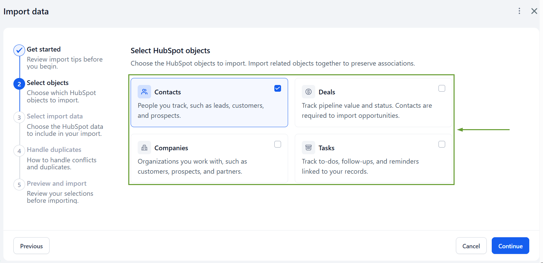Uncheck the Contacts checkbox

point(278,88)
